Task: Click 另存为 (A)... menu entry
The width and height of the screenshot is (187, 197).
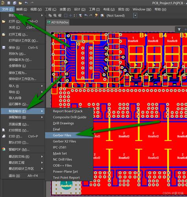Action: coord(23,54)
